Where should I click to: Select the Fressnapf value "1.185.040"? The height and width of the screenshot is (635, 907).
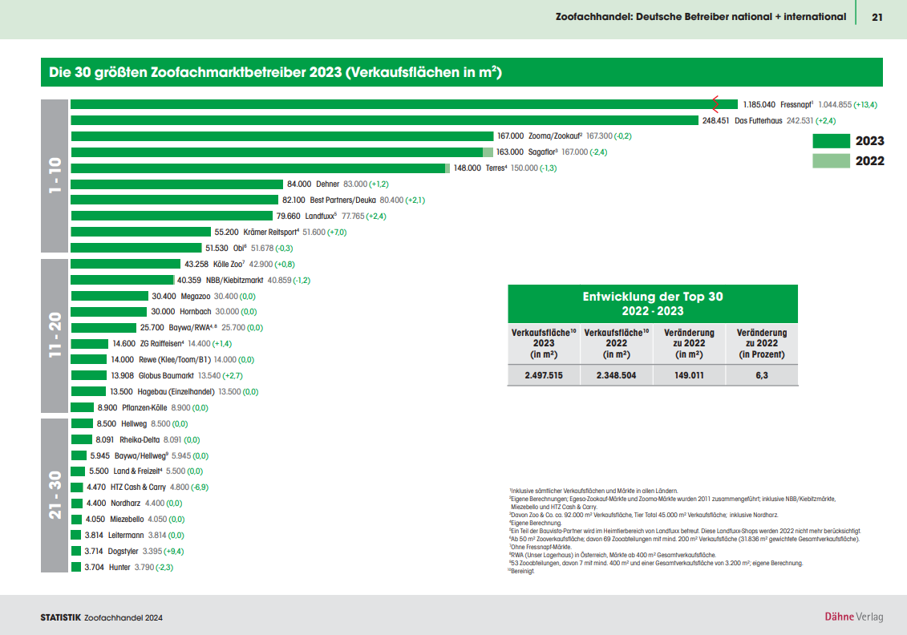pos(759,105)
